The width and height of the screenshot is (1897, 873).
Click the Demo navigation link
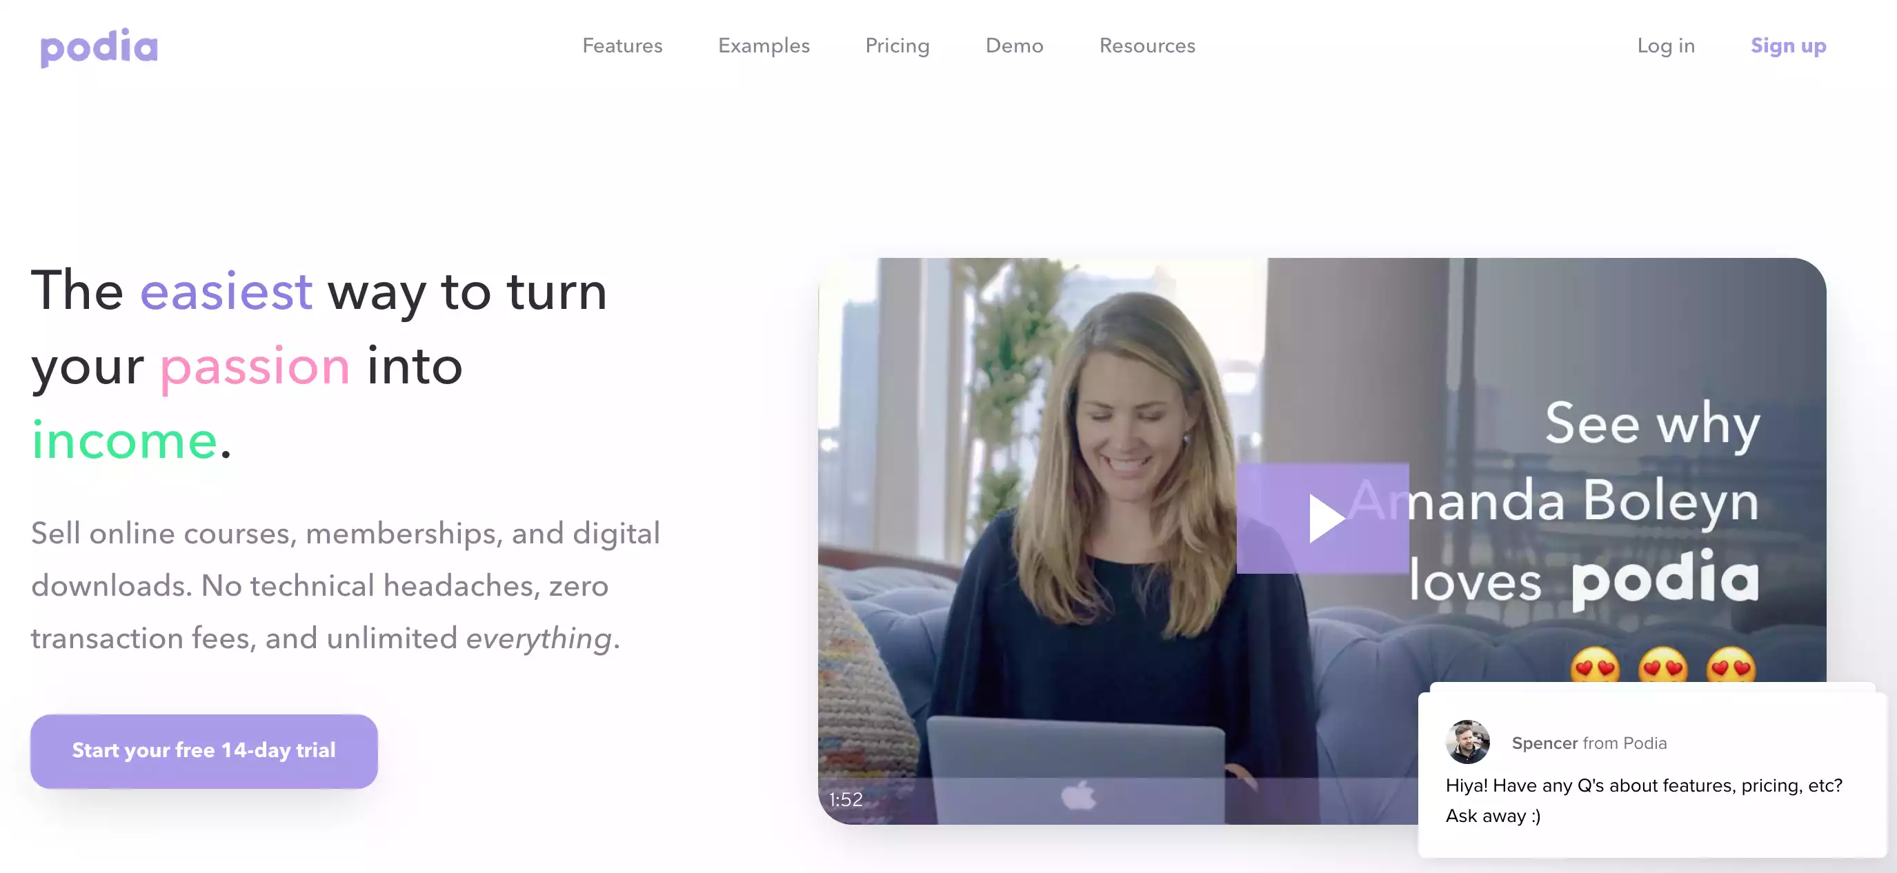pos(1014,46)
